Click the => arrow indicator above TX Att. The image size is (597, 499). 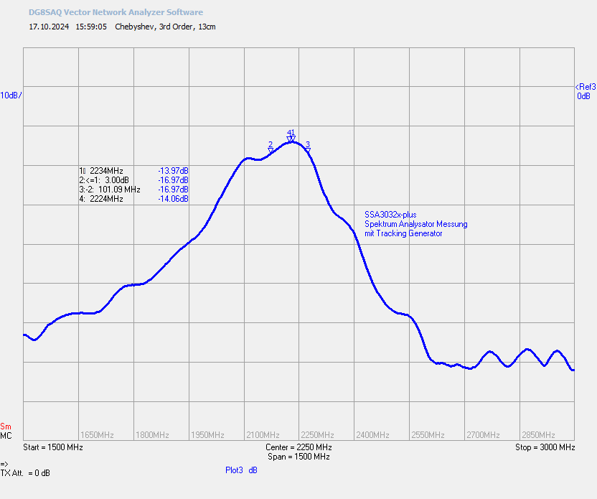(4, 464)
